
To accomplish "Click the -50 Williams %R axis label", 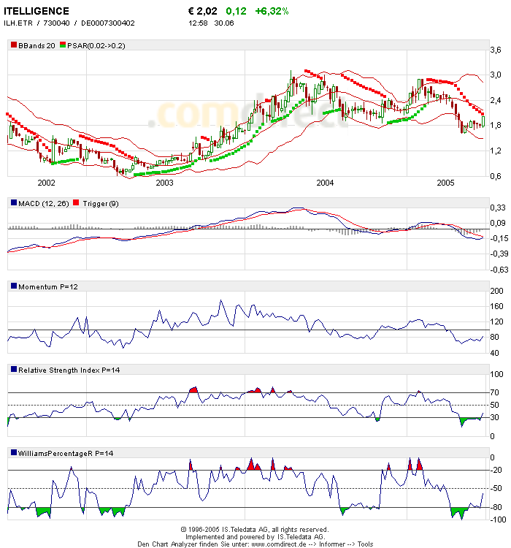I will (496, 489).
